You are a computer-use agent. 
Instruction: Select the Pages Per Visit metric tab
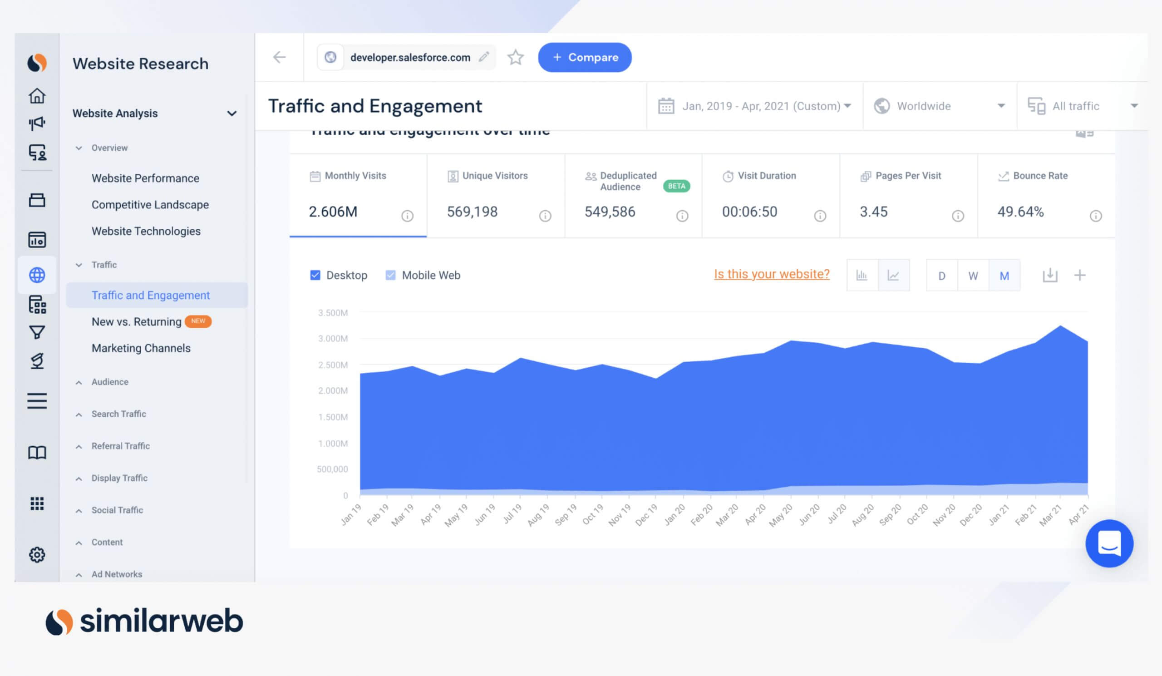pyautogui.click(x=909, y=196)
